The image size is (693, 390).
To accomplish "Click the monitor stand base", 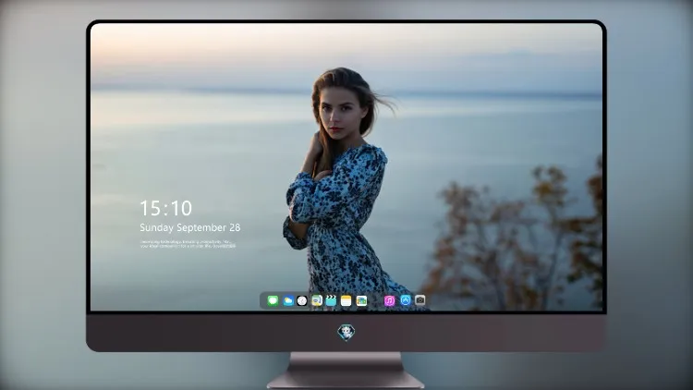I will (x=346, y=372).
